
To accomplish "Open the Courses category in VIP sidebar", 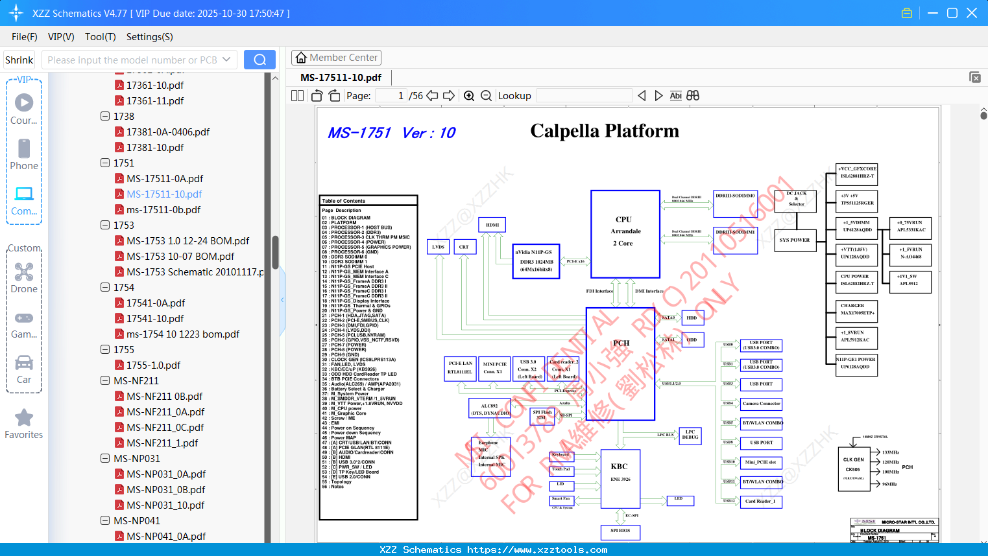I will [24, 109].
